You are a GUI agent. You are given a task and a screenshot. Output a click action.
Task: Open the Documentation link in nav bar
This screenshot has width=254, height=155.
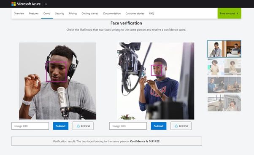click(x=112, y=13)
